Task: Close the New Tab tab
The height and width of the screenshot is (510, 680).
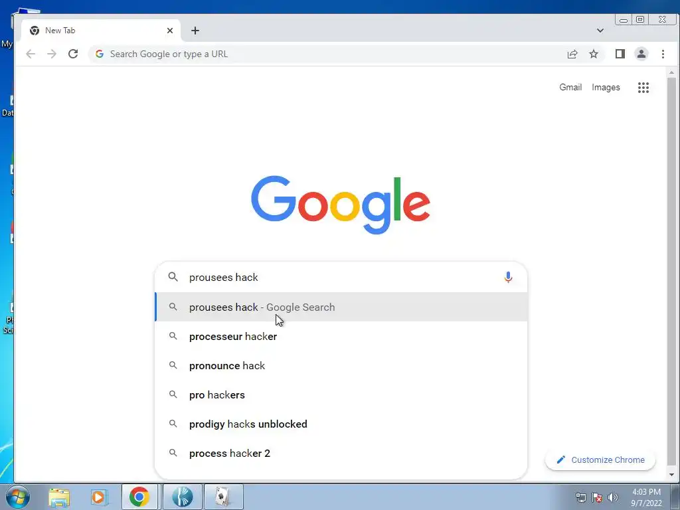Action: pos(170,31)
